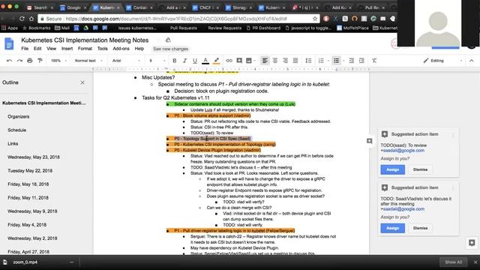The width and height of the screenshot is (480, 270).
Task: Assign the 'To review' action item
Action: [393, 169]
